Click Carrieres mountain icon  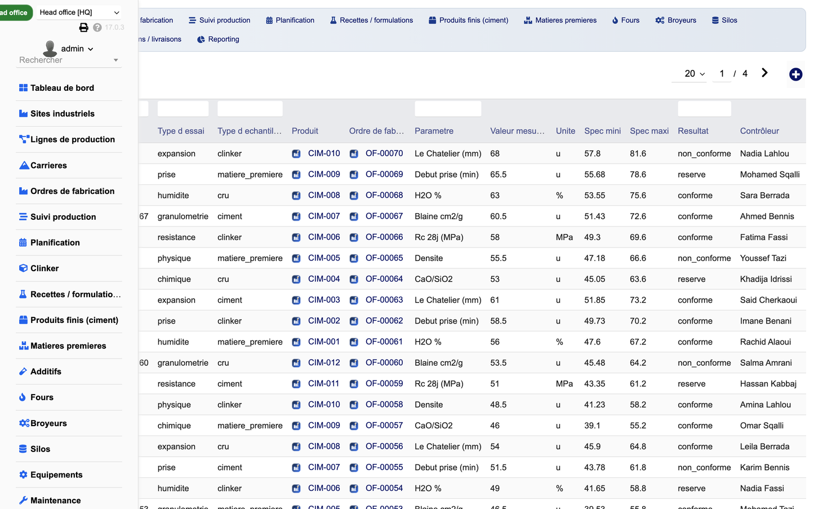(x=24, y=165)
